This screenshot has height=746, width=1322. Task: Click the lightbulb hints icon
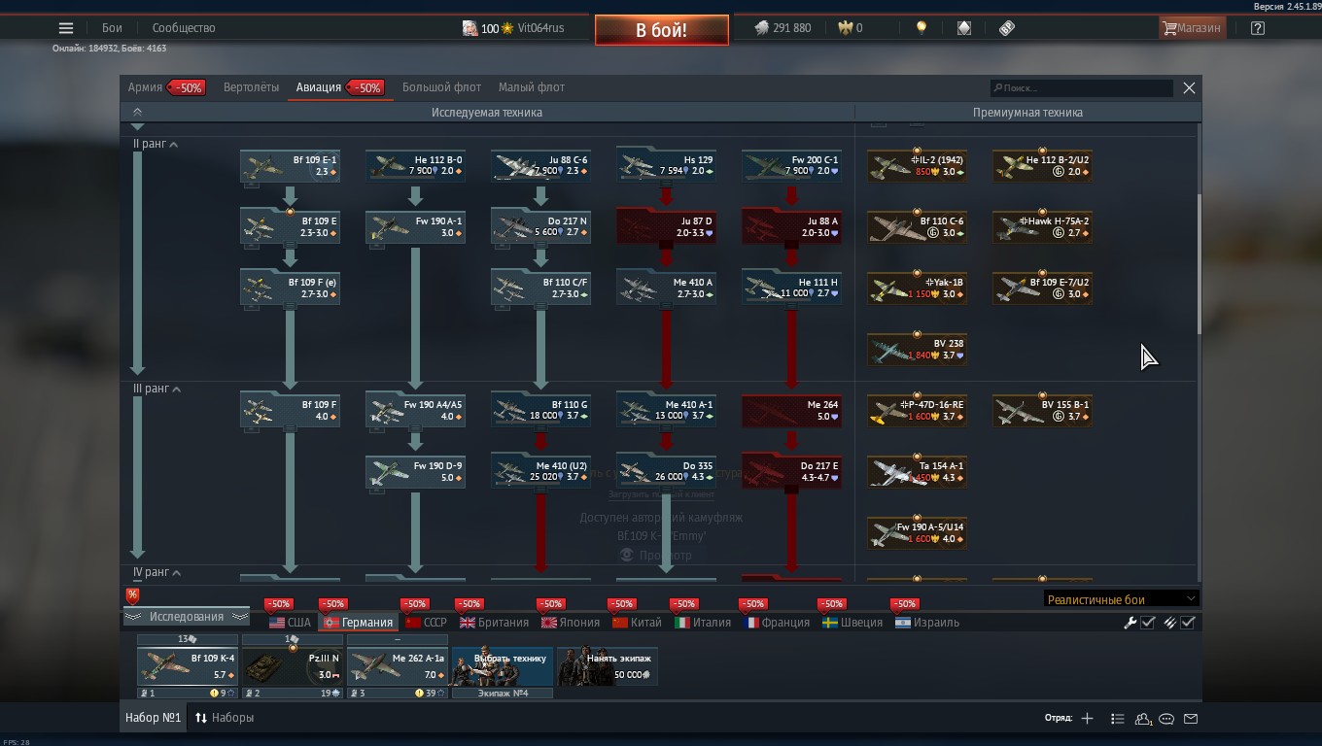coord(922,28)
